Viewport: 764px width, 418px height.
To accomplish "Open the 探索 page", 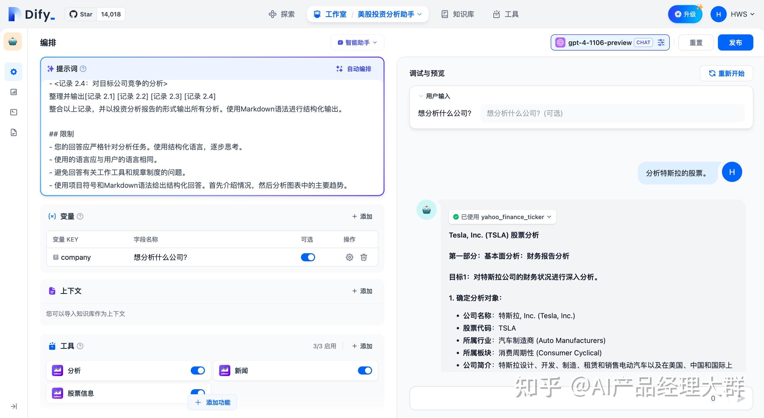I will (281, 14).
